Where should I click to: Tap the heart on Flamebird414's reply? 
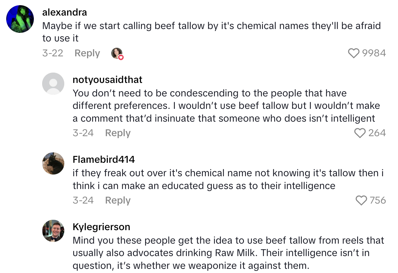click(361, 200)
